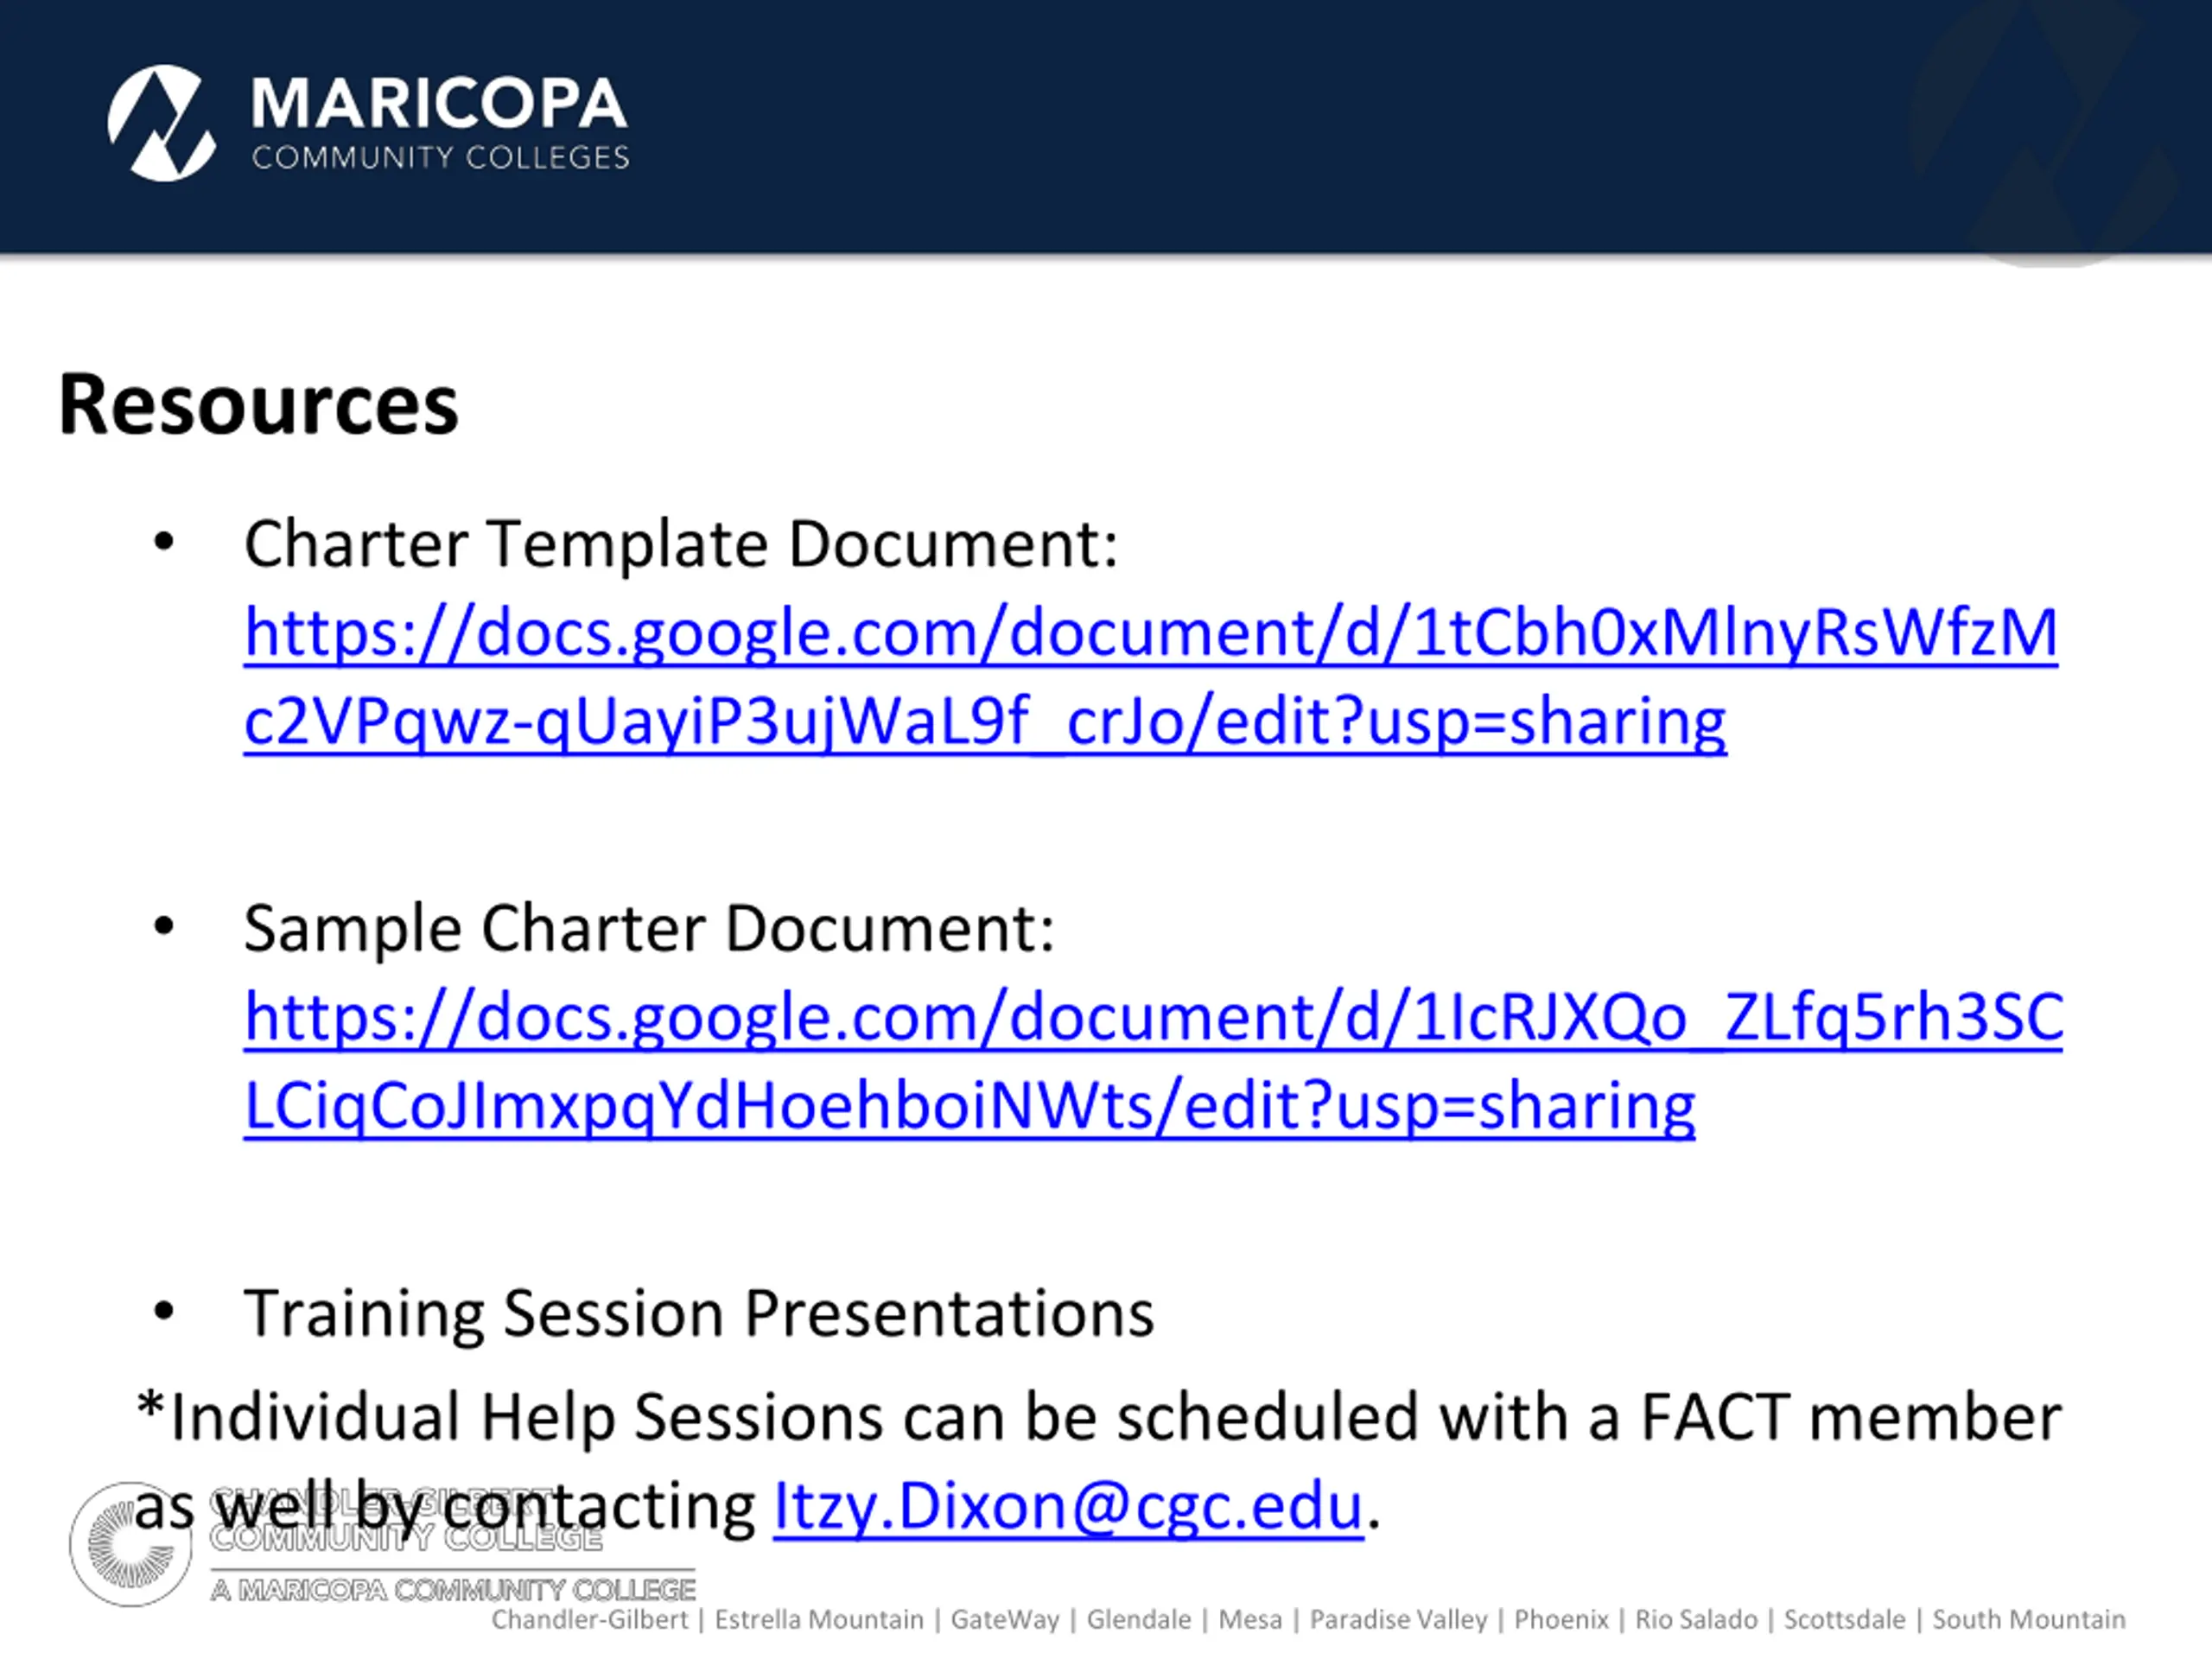Click the Community Colleges subtitle text

coord(440,157)
